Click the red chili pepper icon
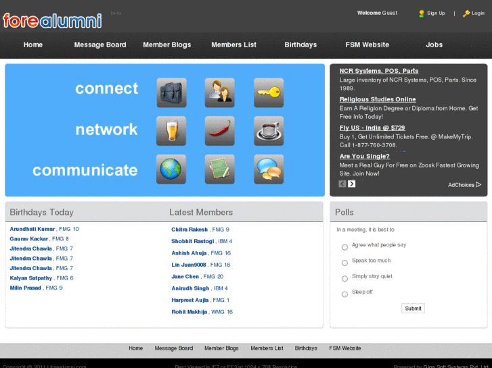This screenshot has height=368, width=492. 220,131
